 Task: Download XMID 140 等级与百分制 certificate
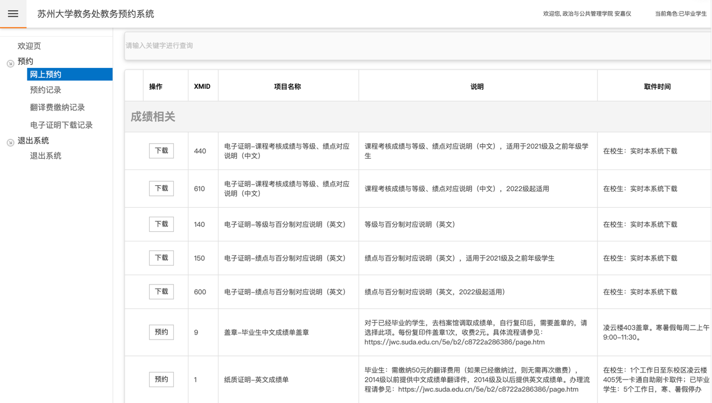161,225
